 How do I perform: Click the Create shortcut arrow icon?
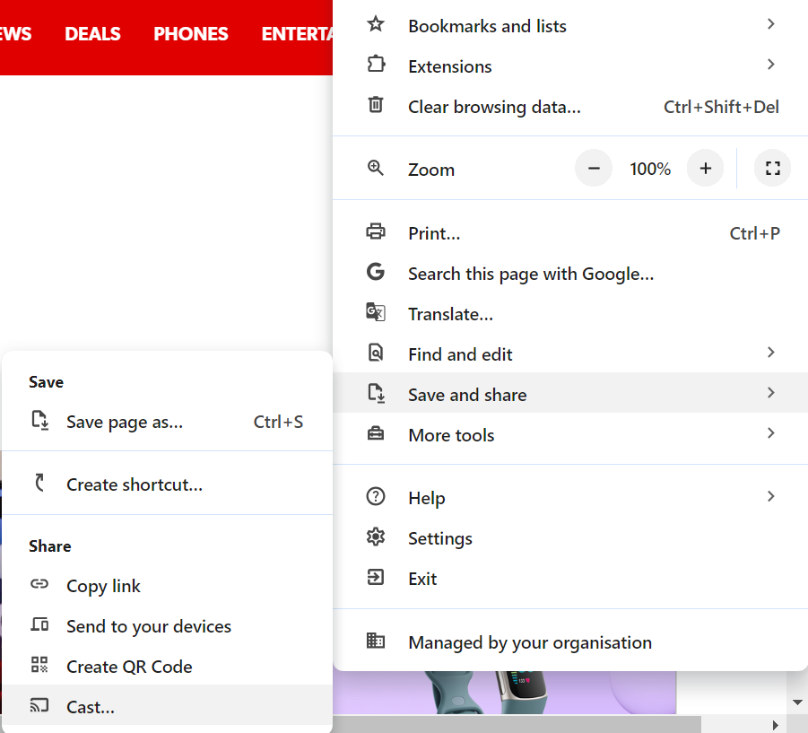pos(39,483)
